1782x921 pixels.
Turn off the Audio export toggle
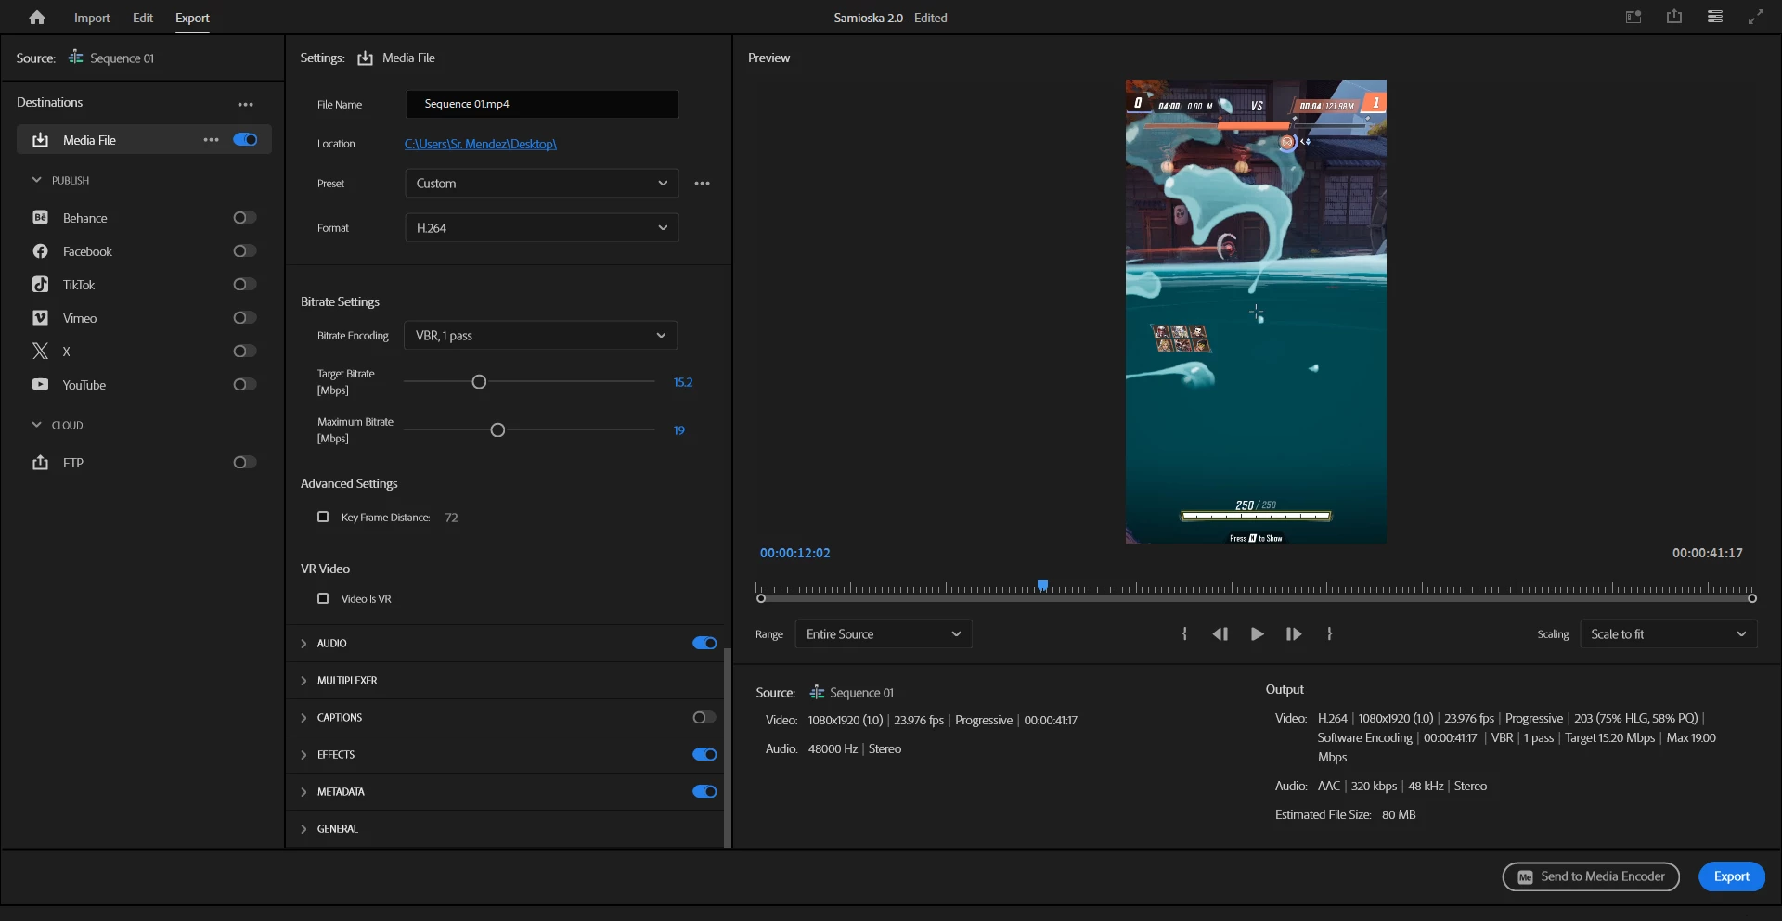[x=704, y=644]
